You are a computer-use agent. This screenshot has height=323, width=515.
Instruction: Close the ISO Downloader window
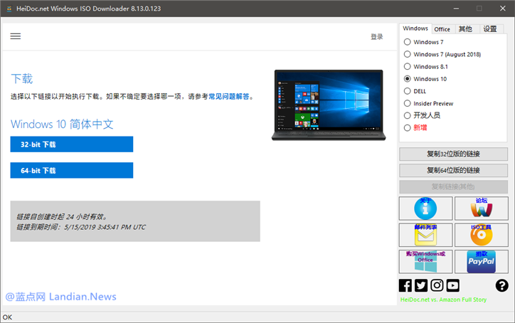click(503, 9)
